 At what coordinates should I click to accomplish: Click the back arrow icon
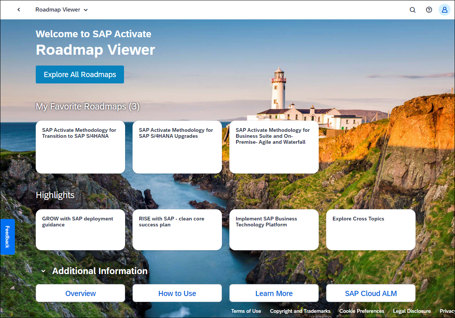19,10
